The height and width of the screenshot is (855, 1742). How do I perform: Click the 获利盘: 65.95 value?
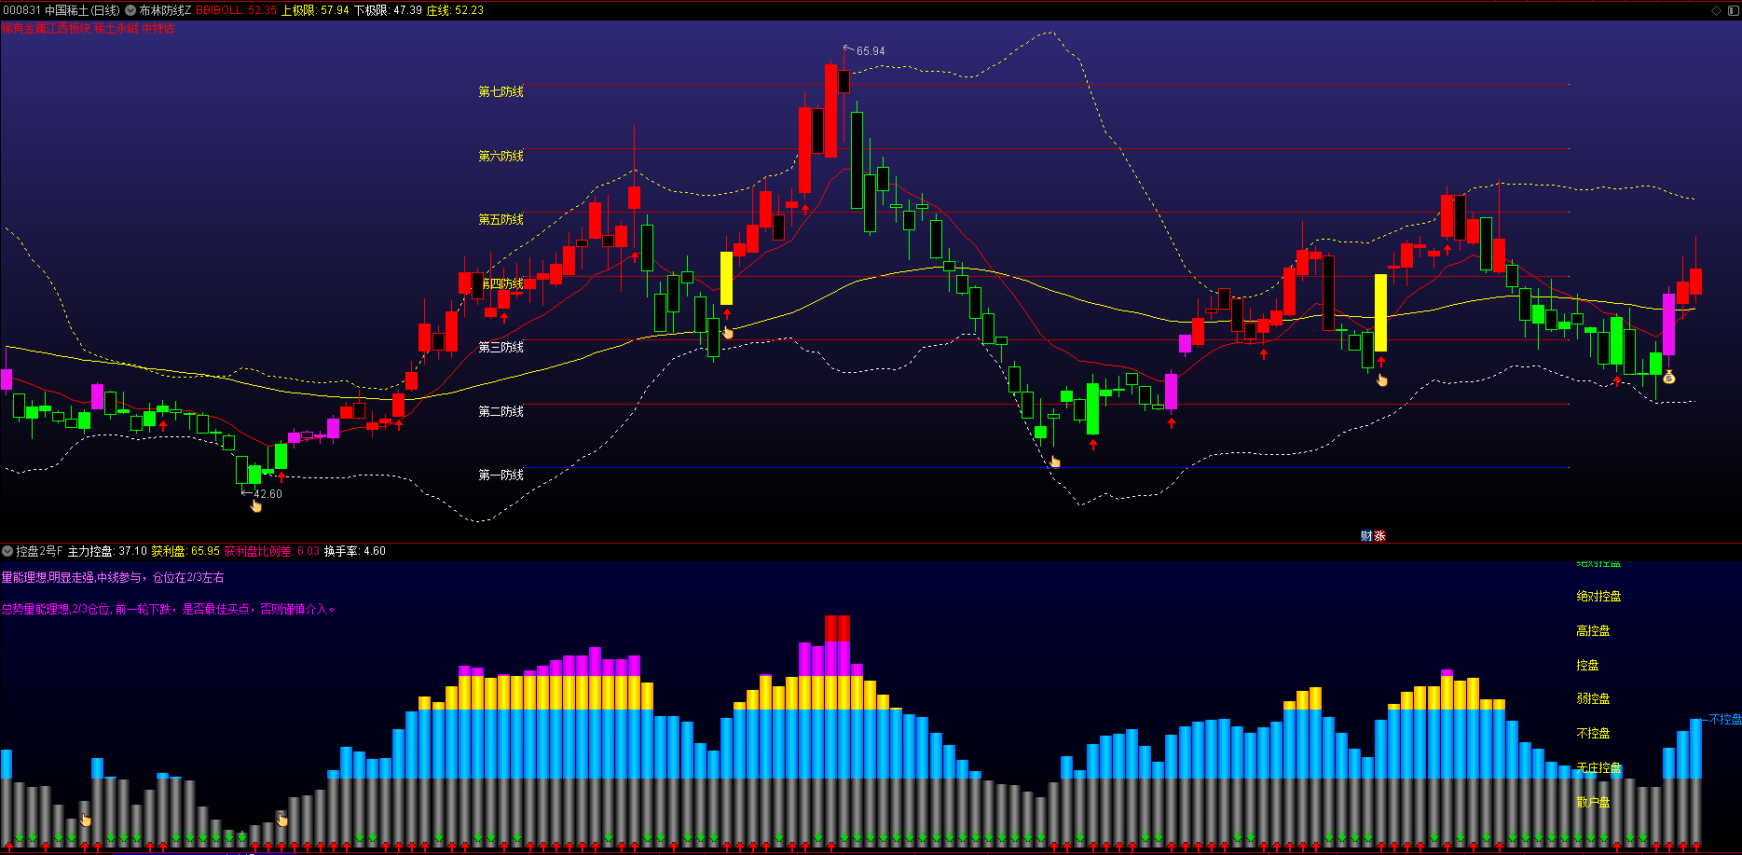tap(185, 551)
